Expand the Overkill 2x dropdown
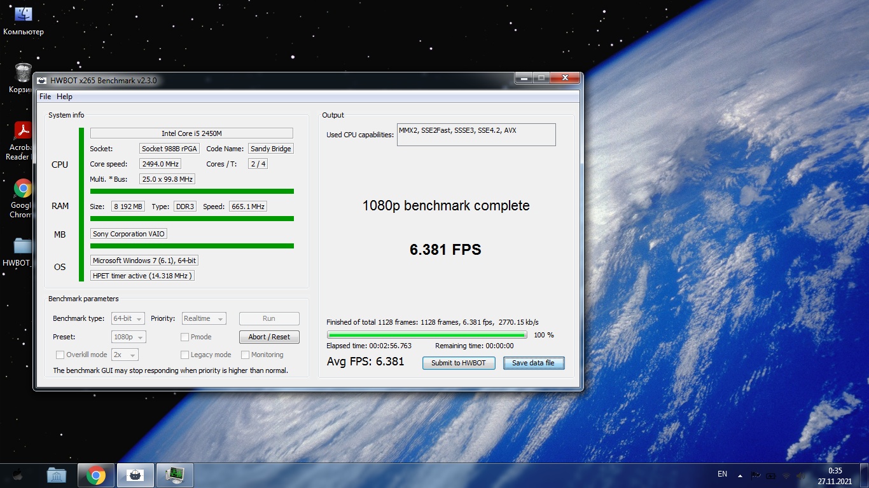The height and width of the screenshot is (488, 869). (125, 355)
